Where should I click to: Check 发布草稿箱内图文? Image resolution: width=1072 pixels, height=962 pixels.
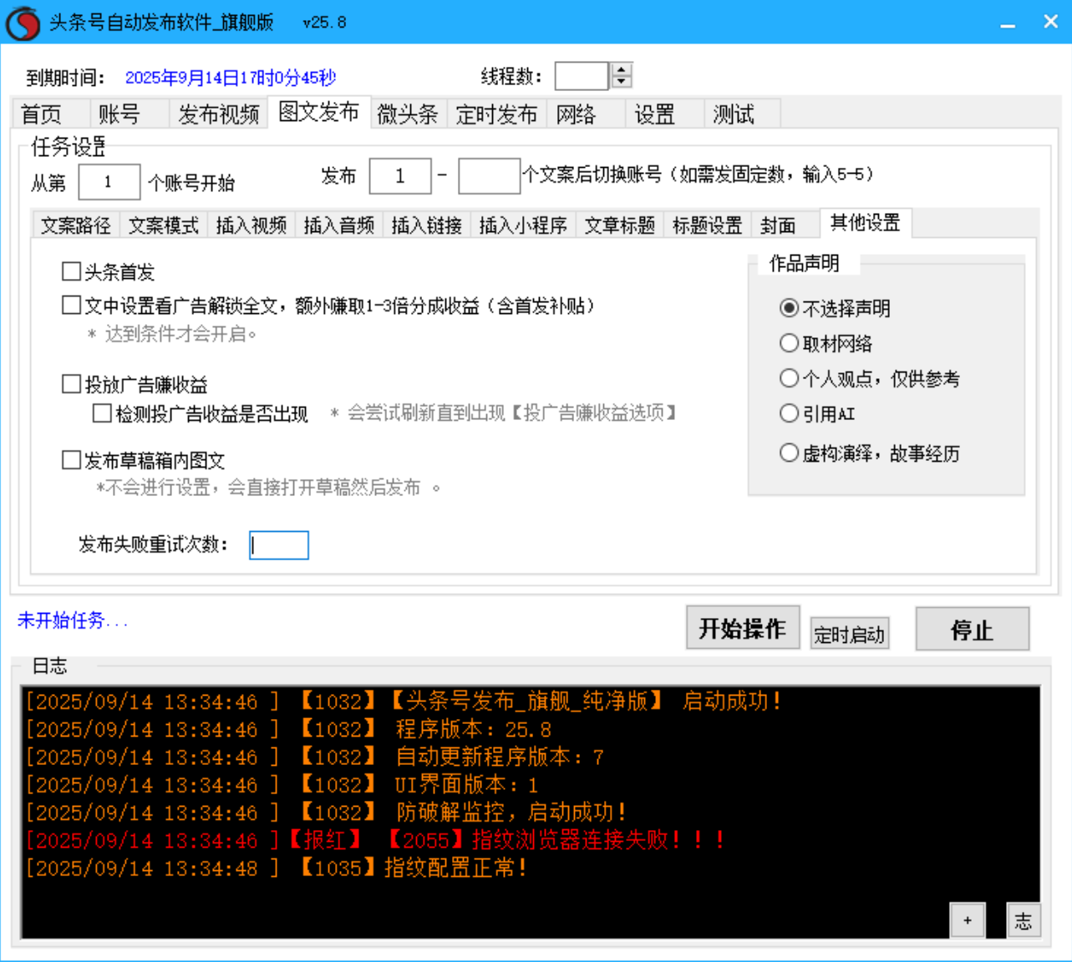[x=71, y=460]
